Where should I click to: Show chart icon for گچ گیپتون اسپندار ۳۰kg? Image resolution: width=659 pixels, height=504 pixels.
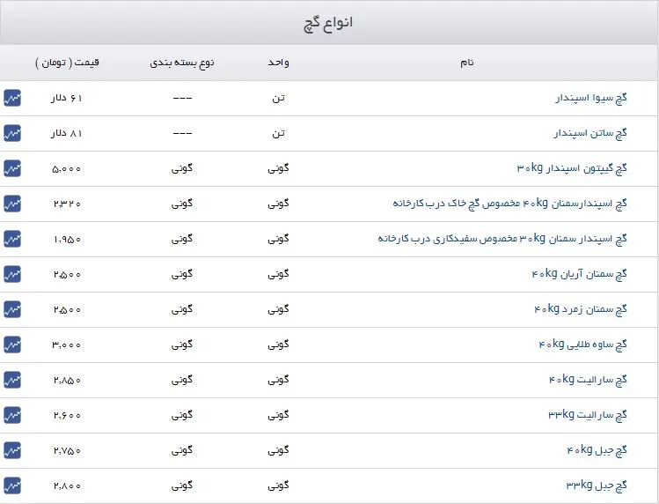(12, 168)
